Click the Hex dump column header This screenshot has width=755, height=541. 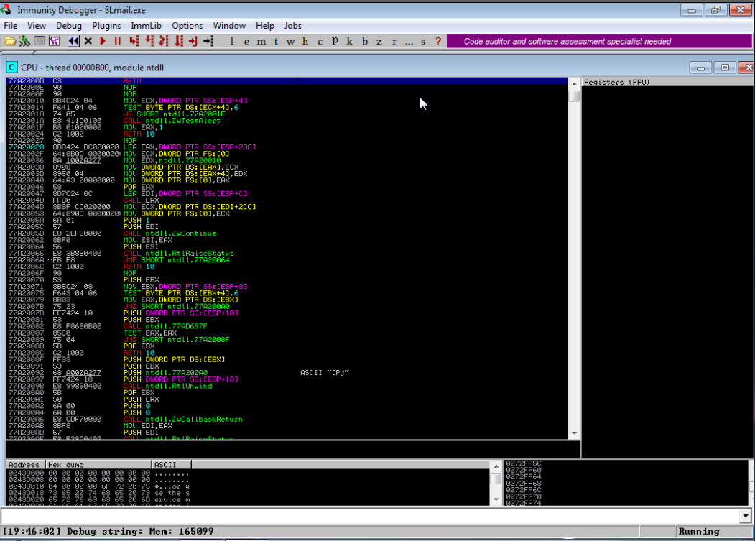[x=98, y=465]
